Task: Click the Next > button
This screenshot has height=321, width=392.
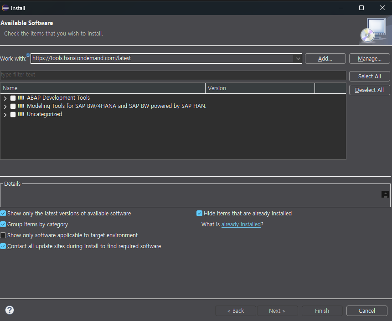Action: tap(277, 311)
